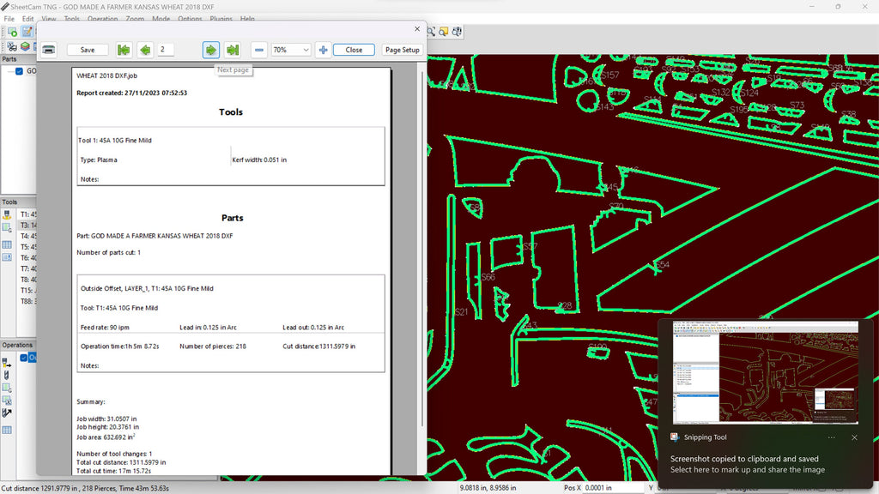
Task: Close the Snipping Tool notification
Action: click(x=854, y=437)
